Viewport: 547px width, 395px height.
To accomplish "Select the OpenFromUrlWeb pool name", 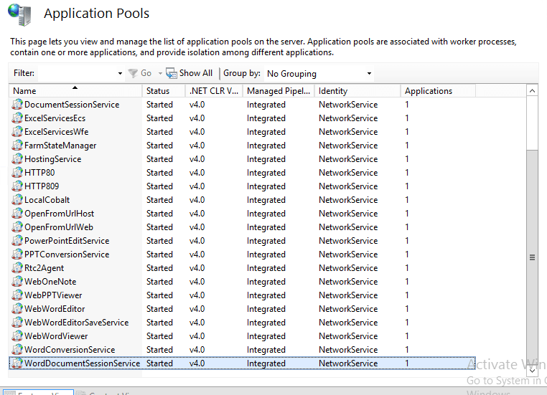I will tap(59, 227).
